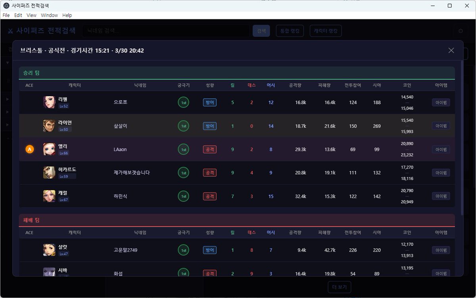Viewport: 476px width, 298px height.
Task: Open the settings gear icon
Action: (x=461, y=31)
